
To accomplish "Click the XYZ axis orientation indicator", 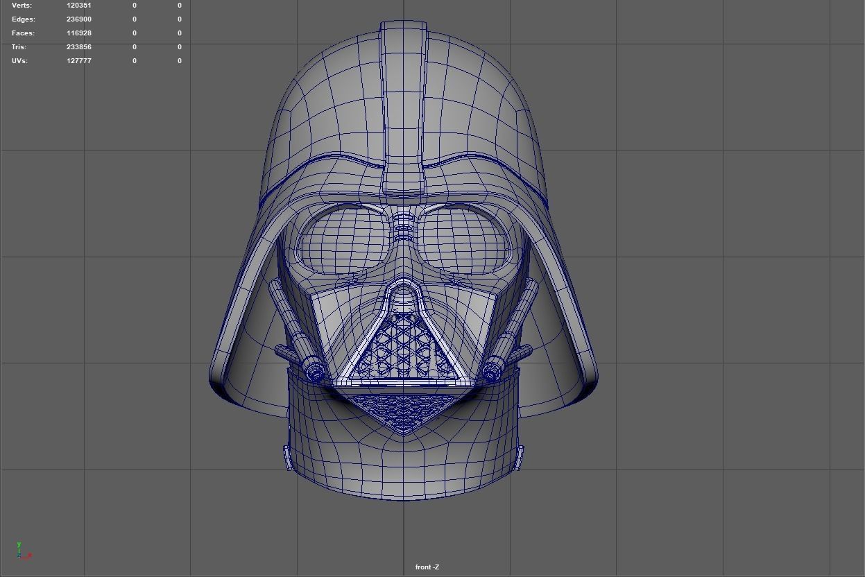I will 24,550.
